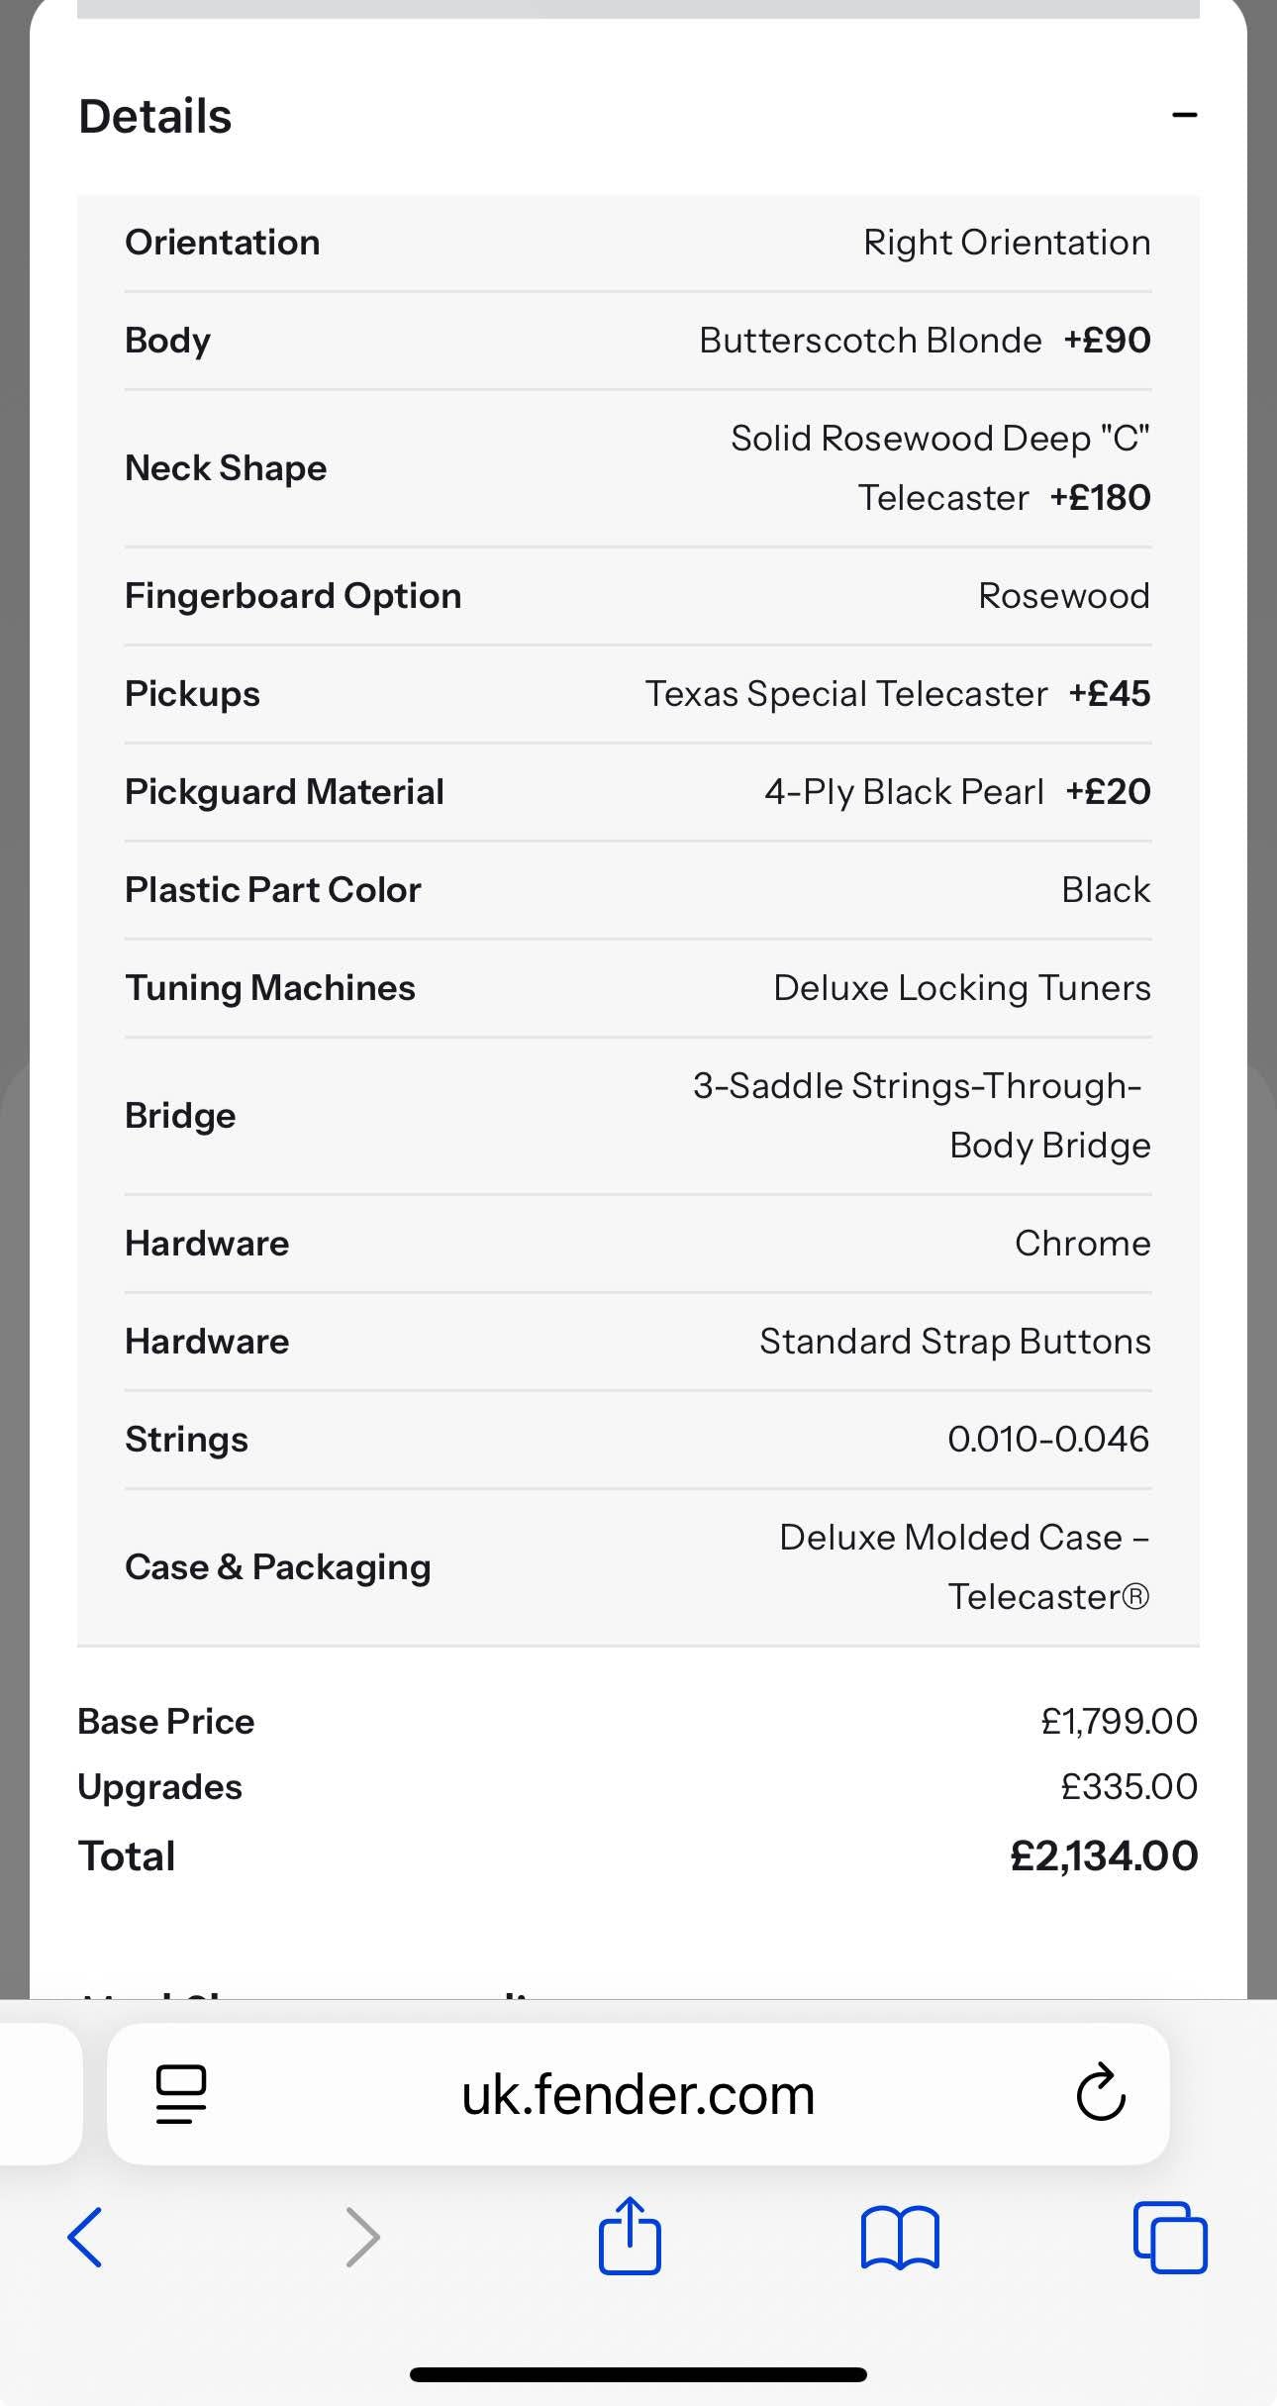This screenshot has height=2406, width=1277.
Task: Reload the page with refresh icon
Action: (x=1100, y=2093)
